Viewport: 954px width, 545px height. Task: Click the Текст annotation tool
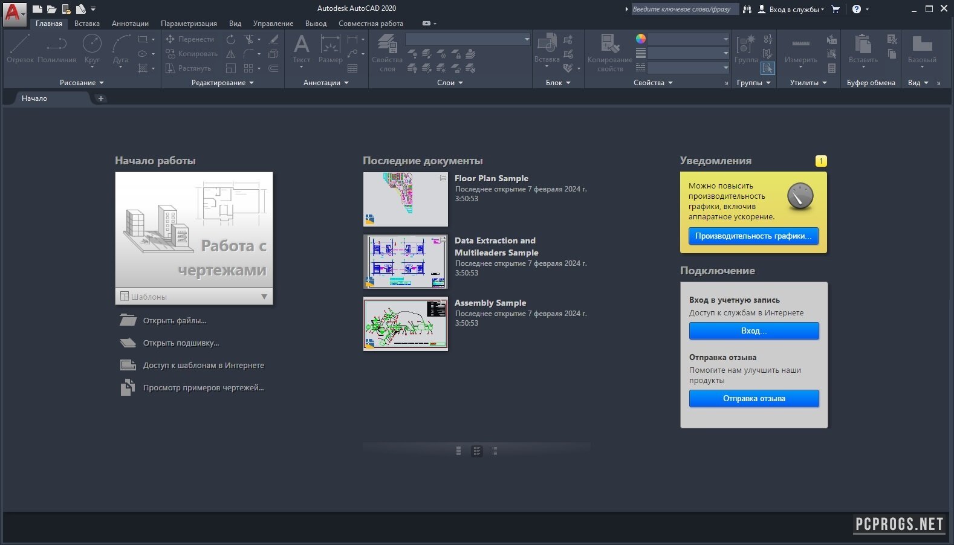(301, 48)
